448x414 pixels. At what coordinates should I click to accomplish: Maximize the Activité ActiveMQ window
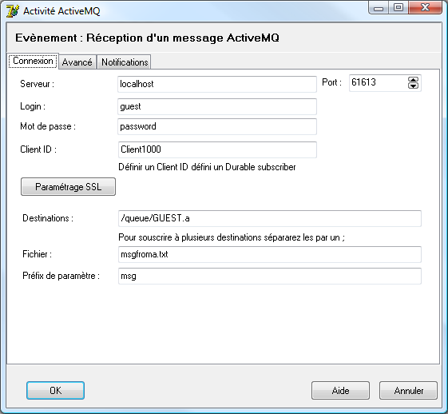pos(398,7)
